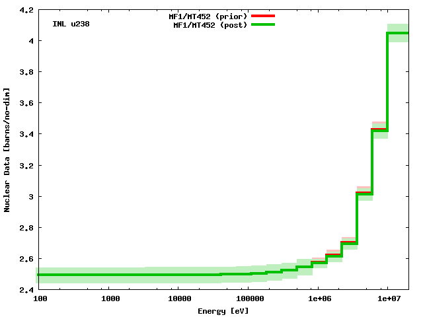
Task: Click the 1e+06 x-axis tick label
Action: click(318, 299)
